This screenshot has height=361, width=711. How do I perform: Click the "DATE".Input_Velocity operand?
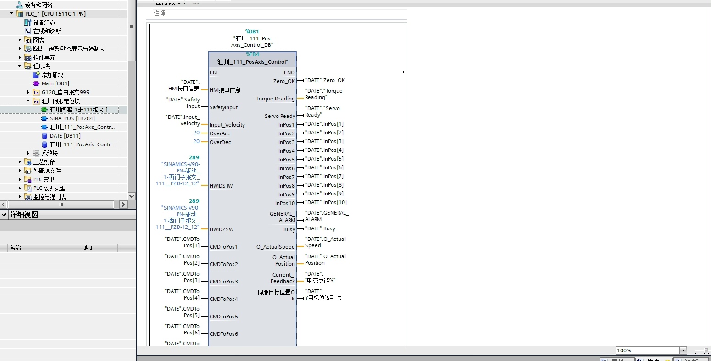click(183, 120)
